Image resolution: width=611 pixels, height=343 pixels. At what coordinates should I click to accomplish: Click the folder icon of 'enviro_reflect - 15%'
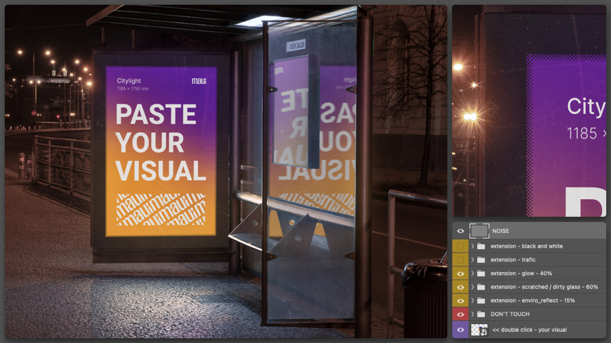pos(482,301)
